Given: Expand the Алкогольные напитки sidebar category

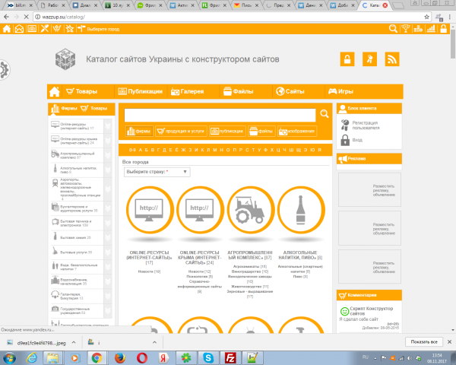Looking at the screenshot, I should point(108,170).
